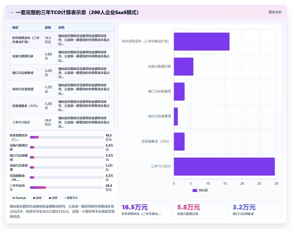Click the 数据 column header
This screenshot has width=292, height=229.
[x=48, y=28]
